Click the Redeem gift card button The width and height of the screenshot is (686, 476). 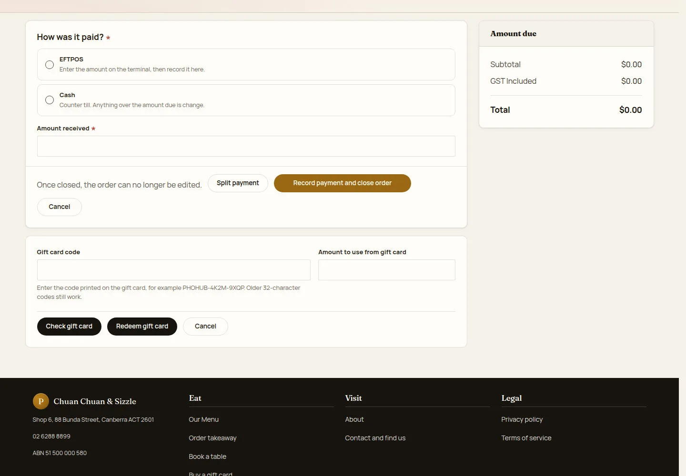click(142, 327)
